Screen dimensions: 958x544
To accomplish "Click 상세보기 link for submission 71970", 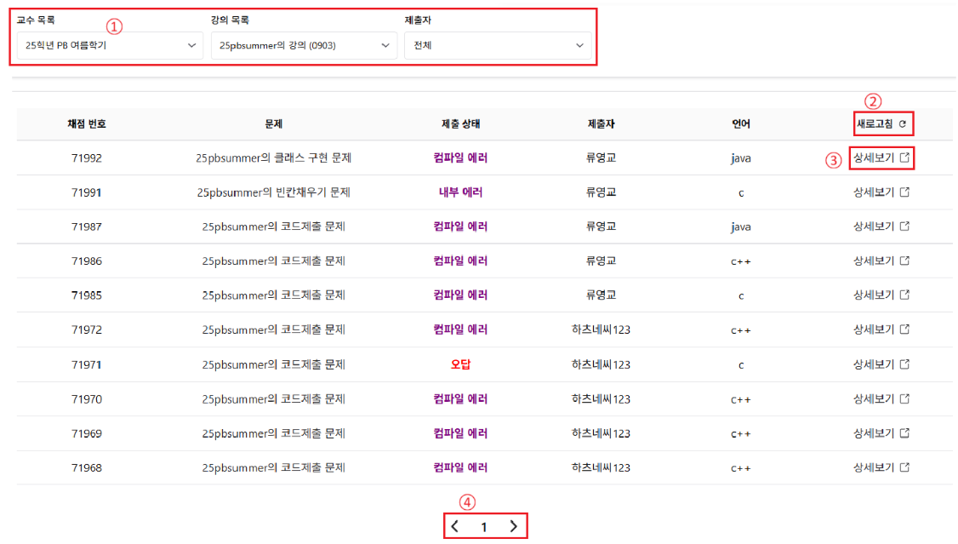I will click(x=874, y=398).
